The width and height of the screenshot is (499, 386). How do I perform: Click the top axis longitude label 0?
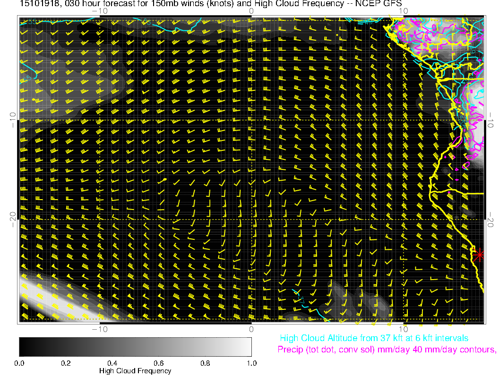coord(251,11)
